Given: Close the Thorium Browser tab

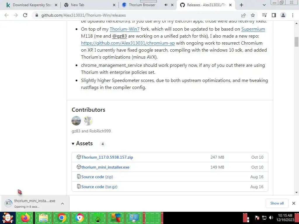Looking at the screenshot, I should (172, 5).
